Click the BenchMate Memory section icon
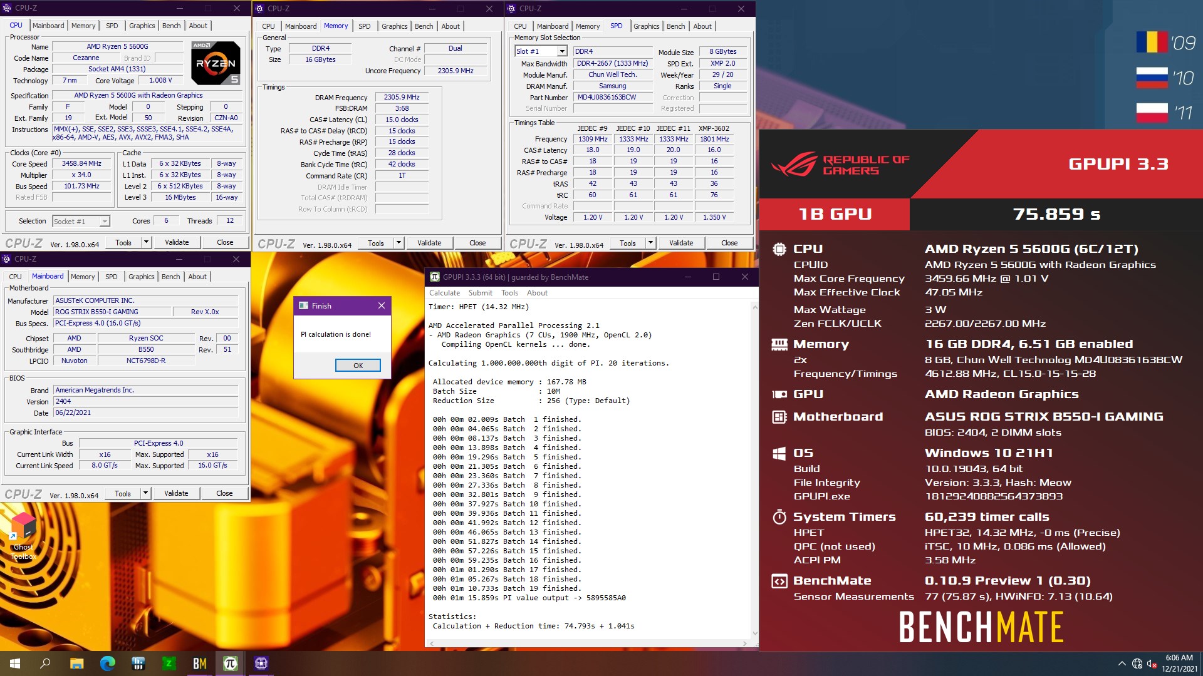Image resolution: width=1203 pixels, height=676 pixels. tap(779, 344)
